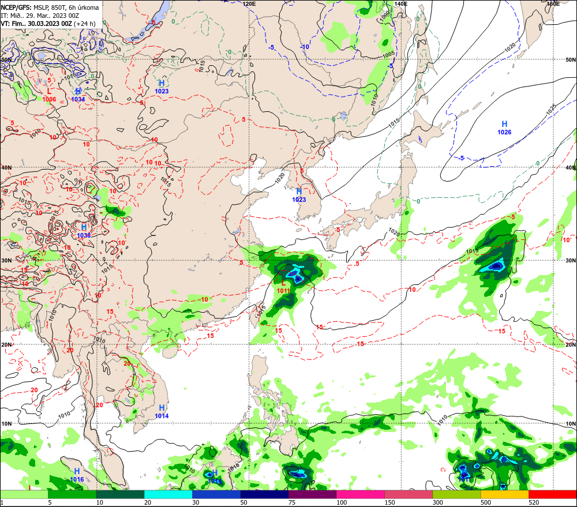
Task: Click the olive 300–500 mm legend swatch
Action: point(456,494)
